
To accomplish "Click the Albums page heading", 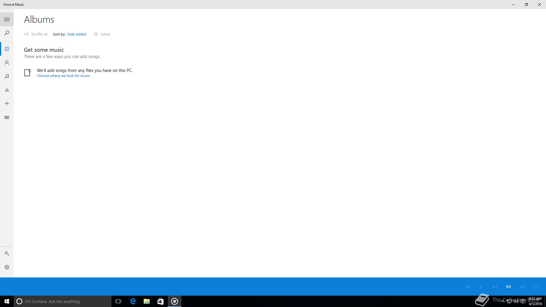I will click(x=39, y=19).
